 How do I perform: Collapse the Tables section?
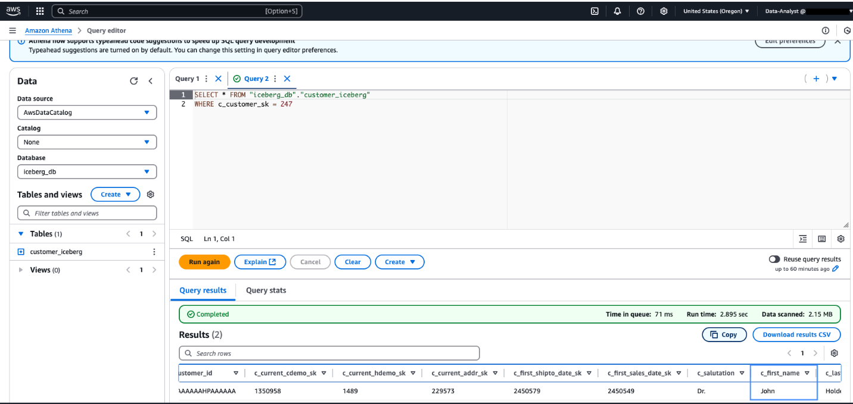[x=21, y=234]
